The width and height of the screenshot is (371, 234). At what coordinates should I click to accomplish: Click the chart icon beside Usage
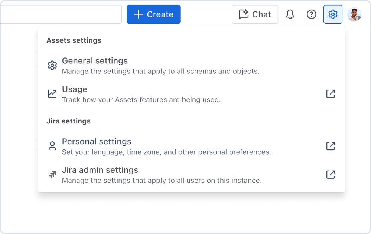[x=52, y=94]
